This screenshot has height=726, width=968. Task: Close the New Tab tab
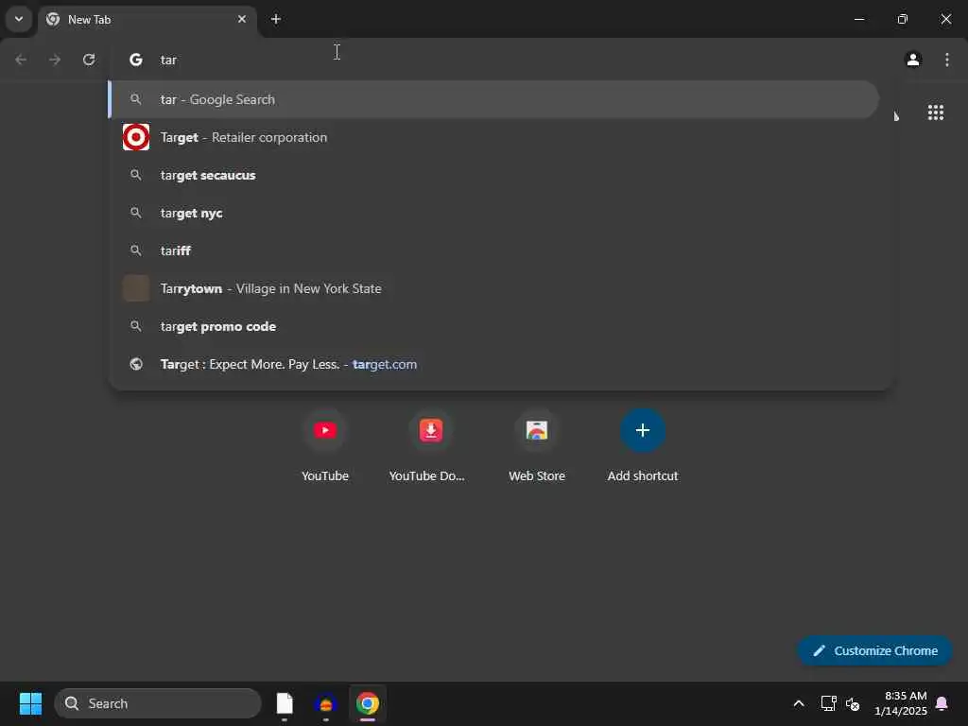tap(242, 19)
